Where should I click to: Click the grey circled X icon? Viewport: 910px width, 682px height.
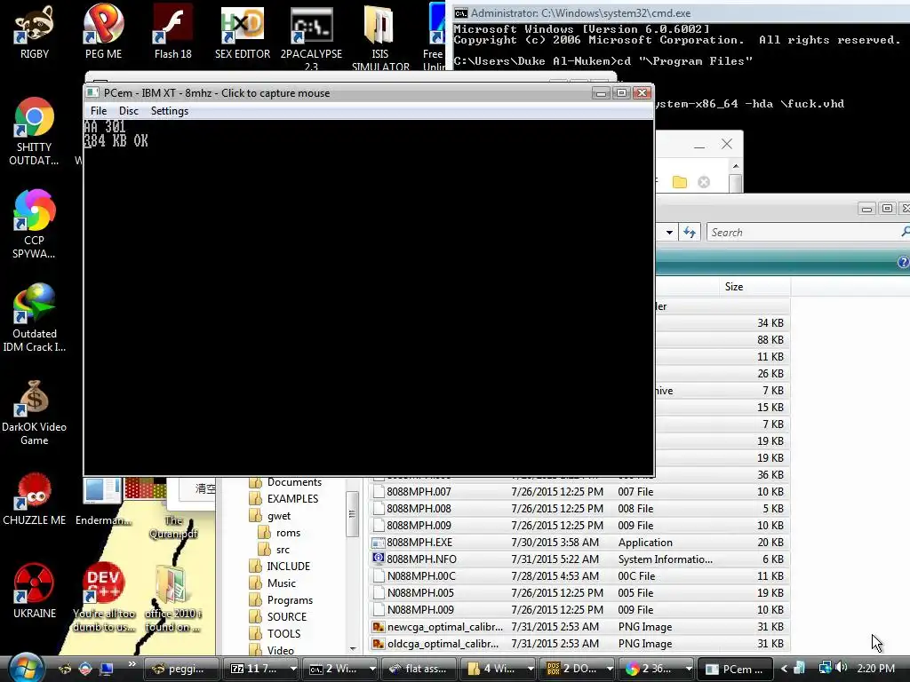click(x=704, y=182)
